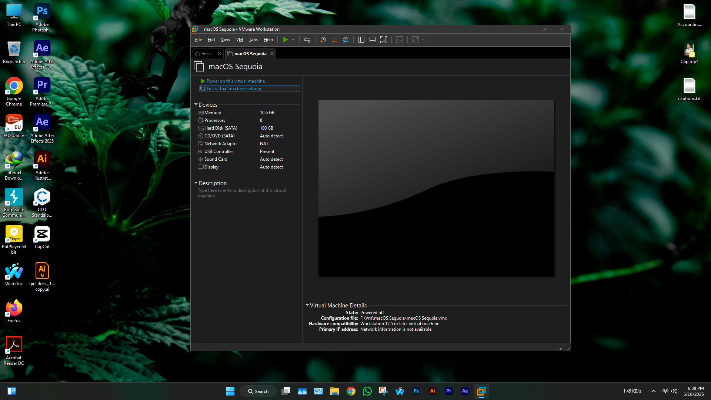711x400 pixels.
Task: Click the description text field
Action: point(241,193)
